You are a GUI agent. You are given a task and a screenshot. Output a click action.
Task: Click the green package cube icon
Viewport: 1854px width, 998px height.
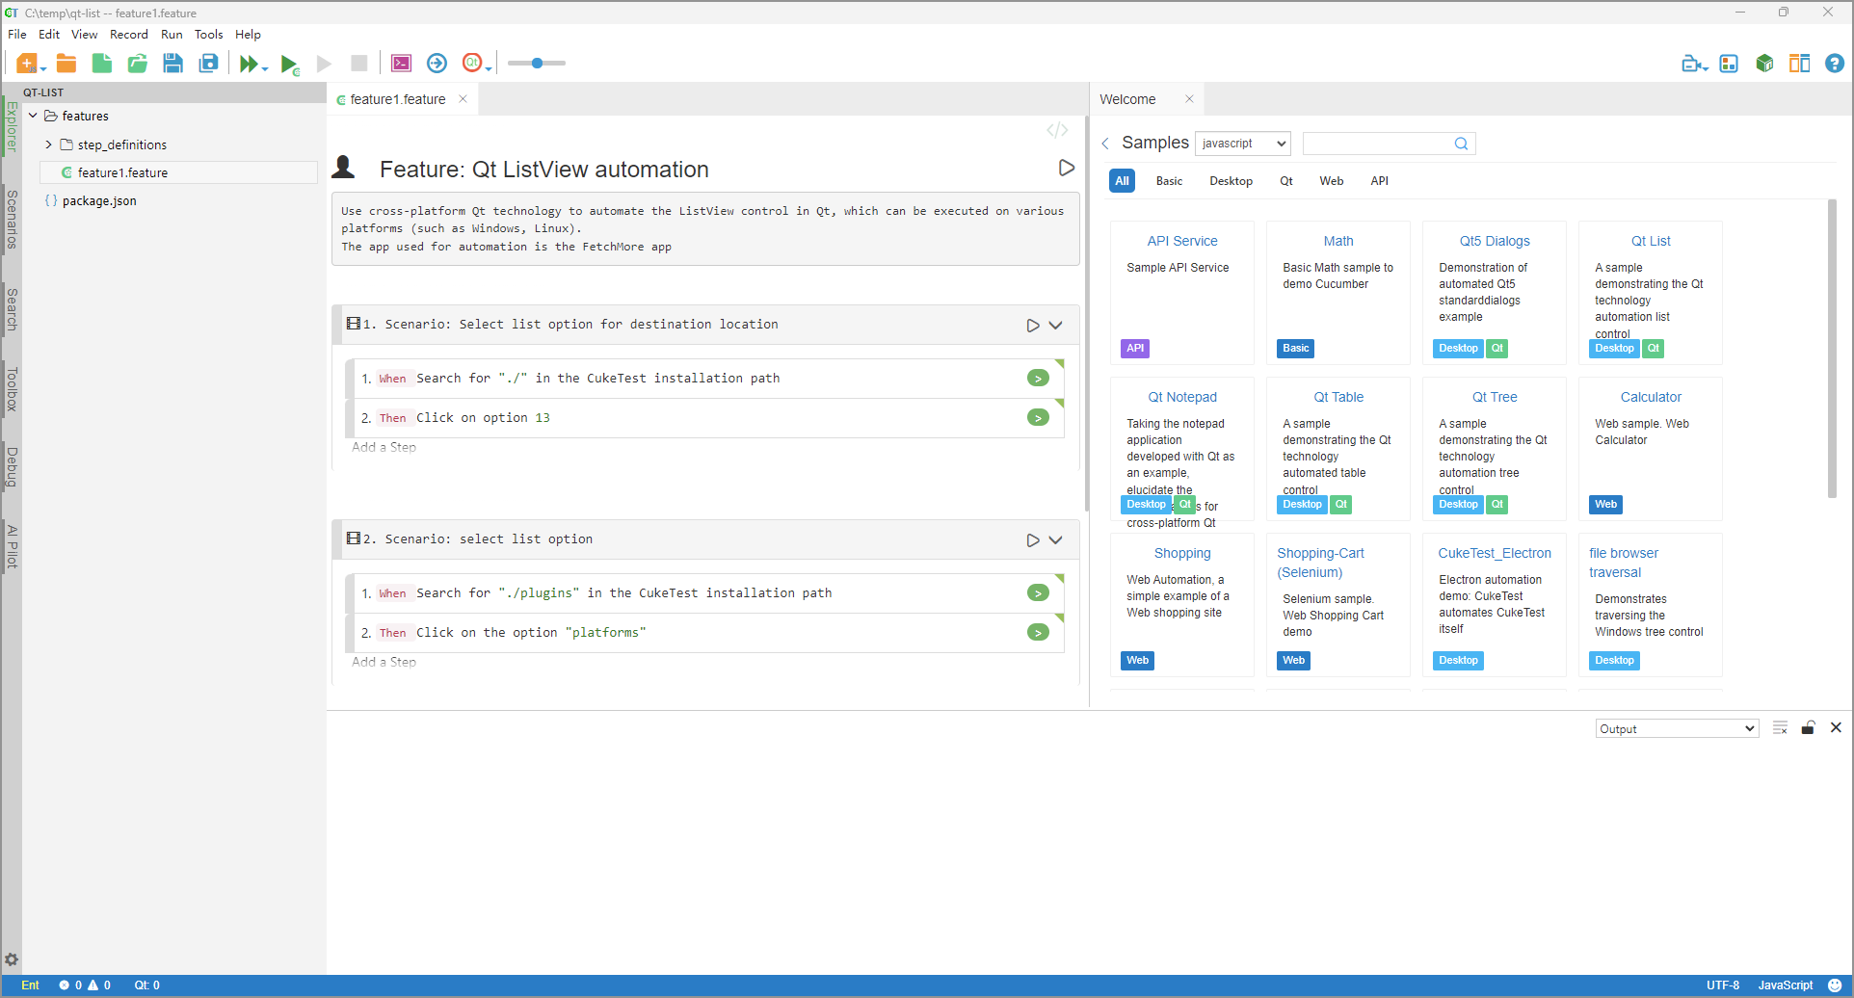point(1764,64)
